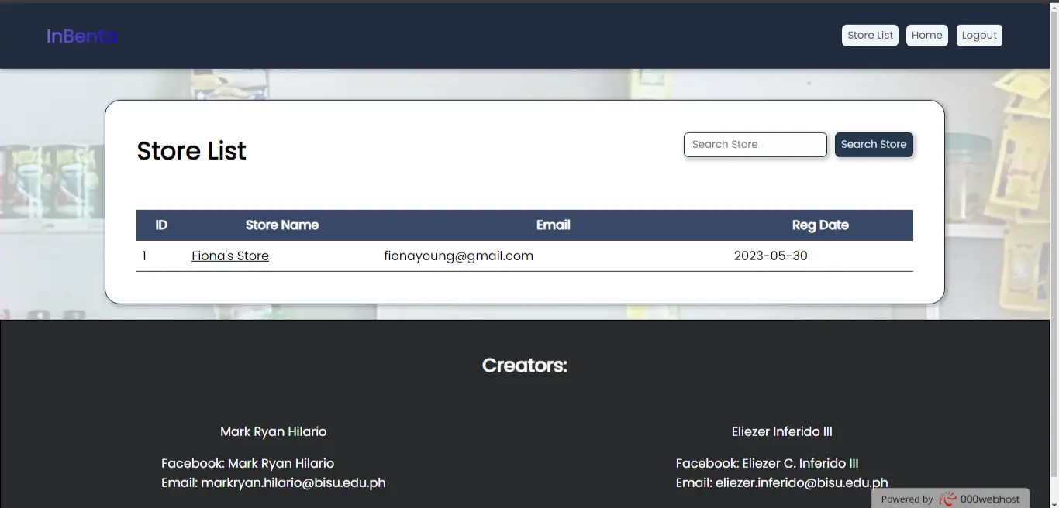1059x508 pixels.
Task: Click the ID column header
Action: pyautogui.click(x=161, y=225)
